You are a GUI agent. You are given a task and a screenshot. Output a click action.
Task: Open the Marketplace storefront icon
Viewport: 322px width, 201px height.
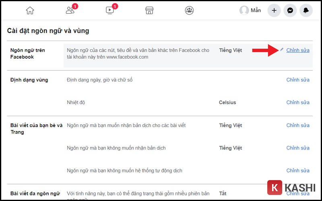pos(149,10)
